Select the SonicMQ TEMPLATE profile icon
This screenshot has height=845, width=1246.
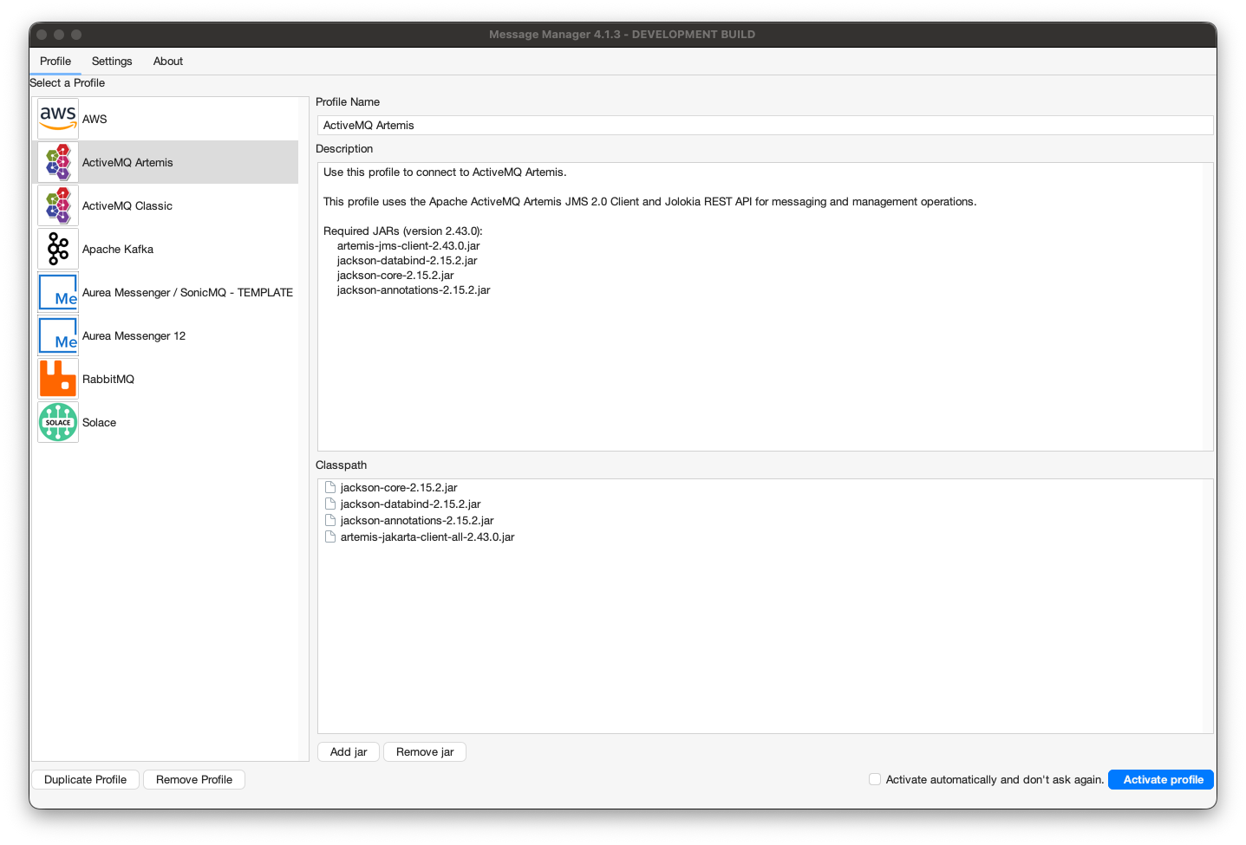(x=58, y=292)
